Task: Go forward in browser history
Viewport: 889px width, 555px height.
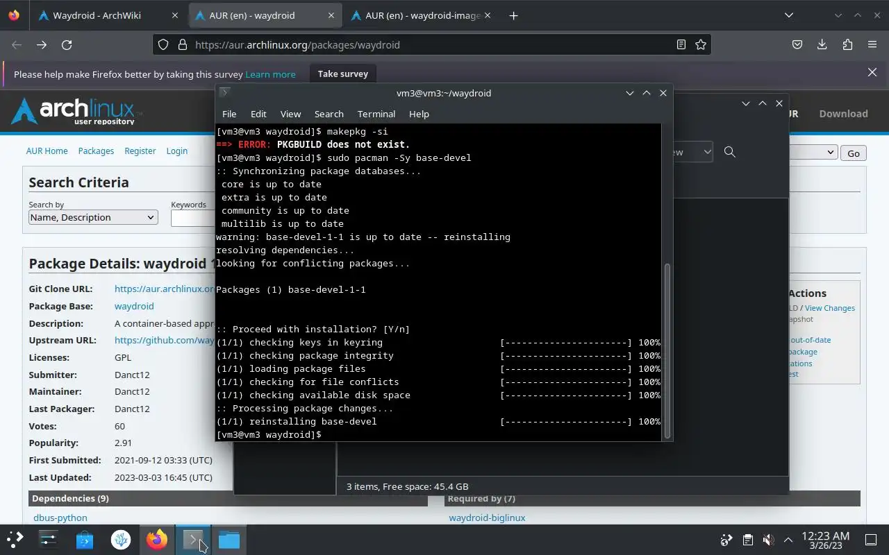Action: pos(42,44)
